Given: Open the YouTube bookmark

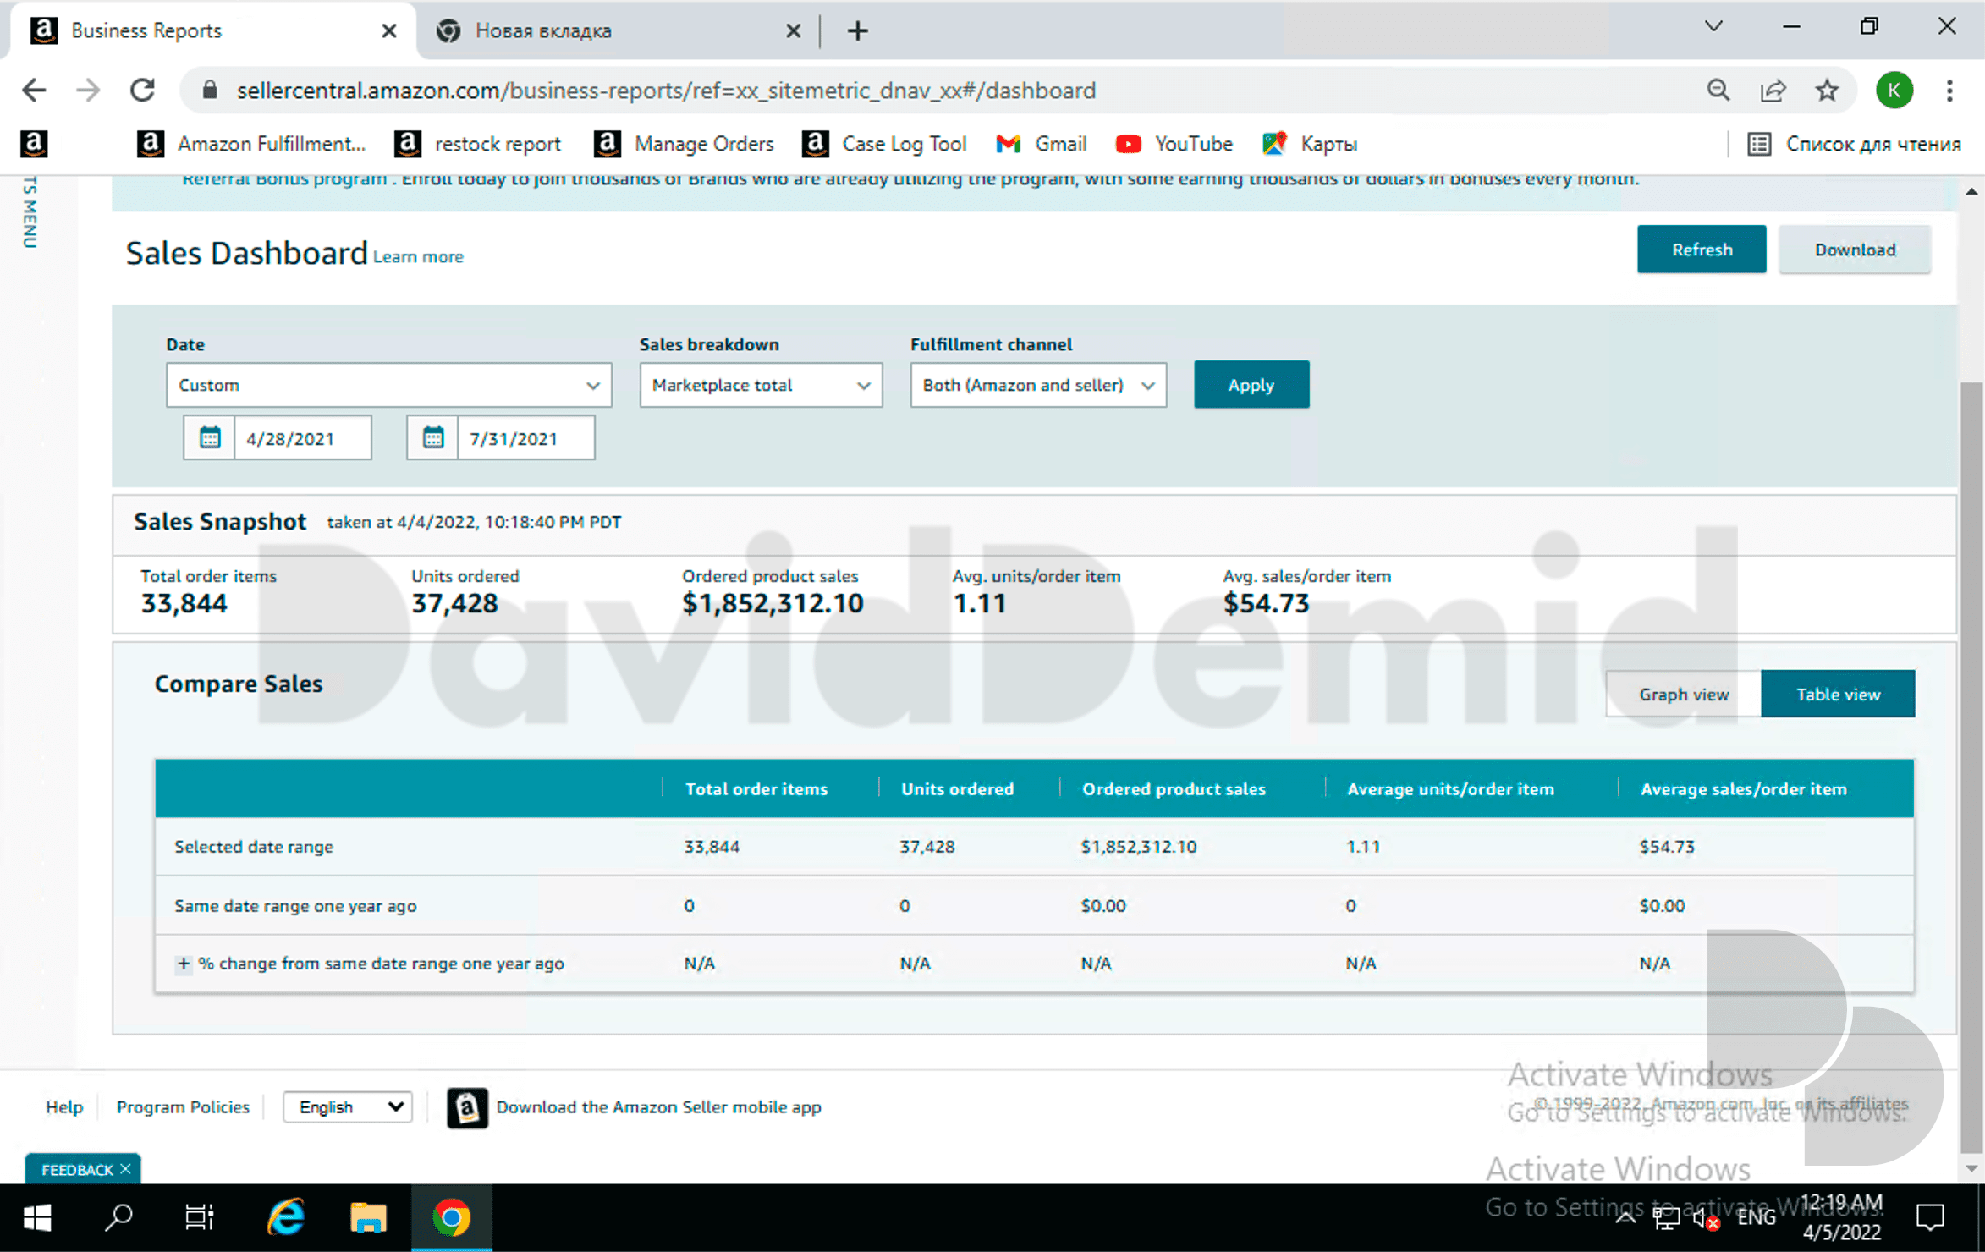Looking at the screenshot, I should pos(1174,144).
